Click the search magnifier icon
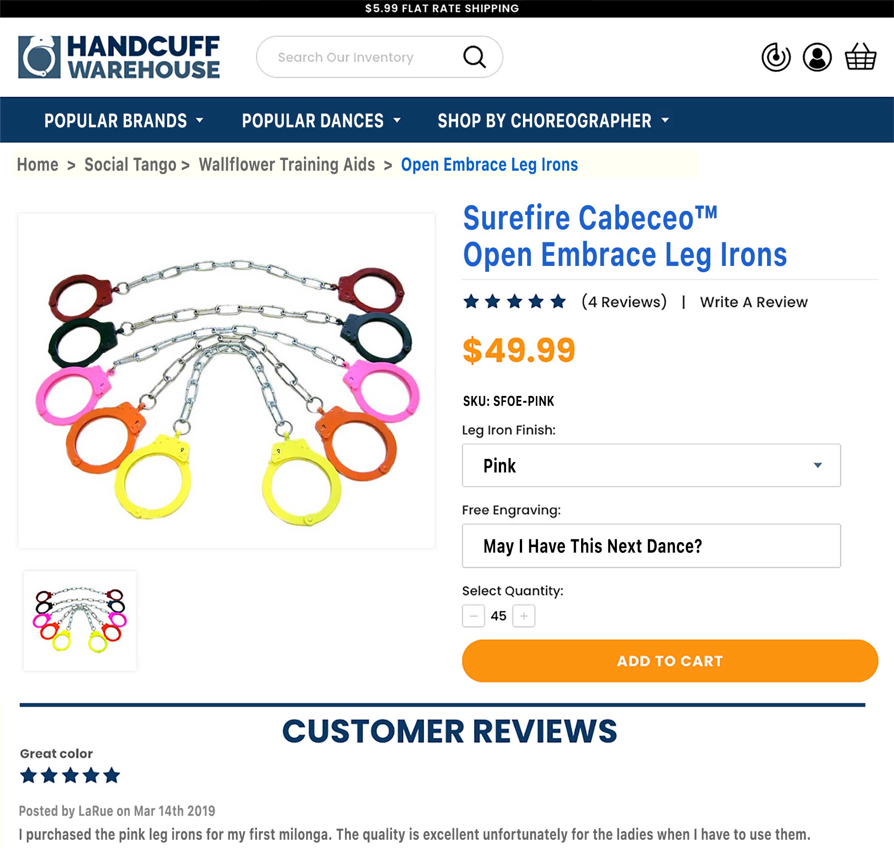The width and height of the screenshot is (894, 867). 474,57
